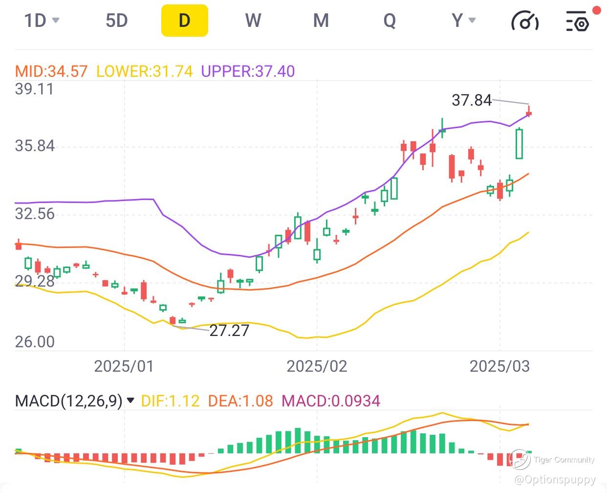Open the speedometer indicator icon
The width and height of the screenshot is (607, 493).
pyautogui.click(x=524, y=22)
